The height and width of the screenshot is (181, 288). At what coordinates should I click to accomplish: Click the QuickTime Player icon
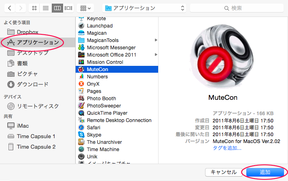point(81,113)
